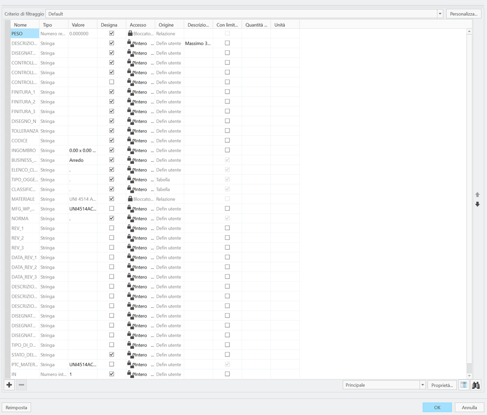The height and width of the screenshot is (415, 487).
Task: Check Designa for TIPO_DI_D row
Action: coord(112,345)
